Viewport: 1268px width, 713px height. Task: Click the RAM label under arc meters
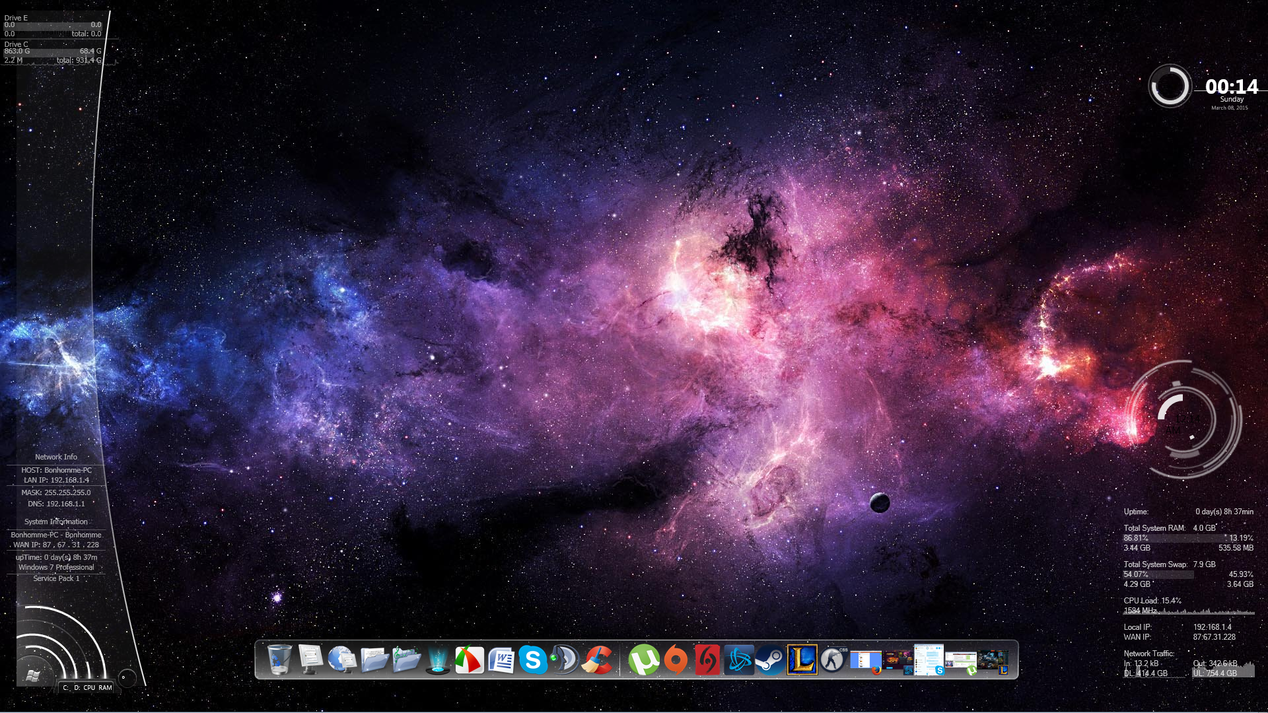(x=105, y=688)
